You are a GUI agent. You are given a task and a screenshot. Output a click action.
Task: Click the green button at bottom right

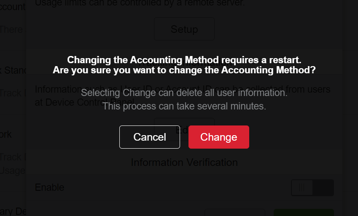point(304,212)
